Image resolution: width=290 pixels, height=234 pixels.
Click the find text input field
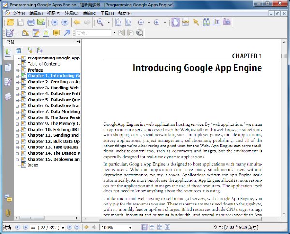pyautogui.click(x=94, y=33)
